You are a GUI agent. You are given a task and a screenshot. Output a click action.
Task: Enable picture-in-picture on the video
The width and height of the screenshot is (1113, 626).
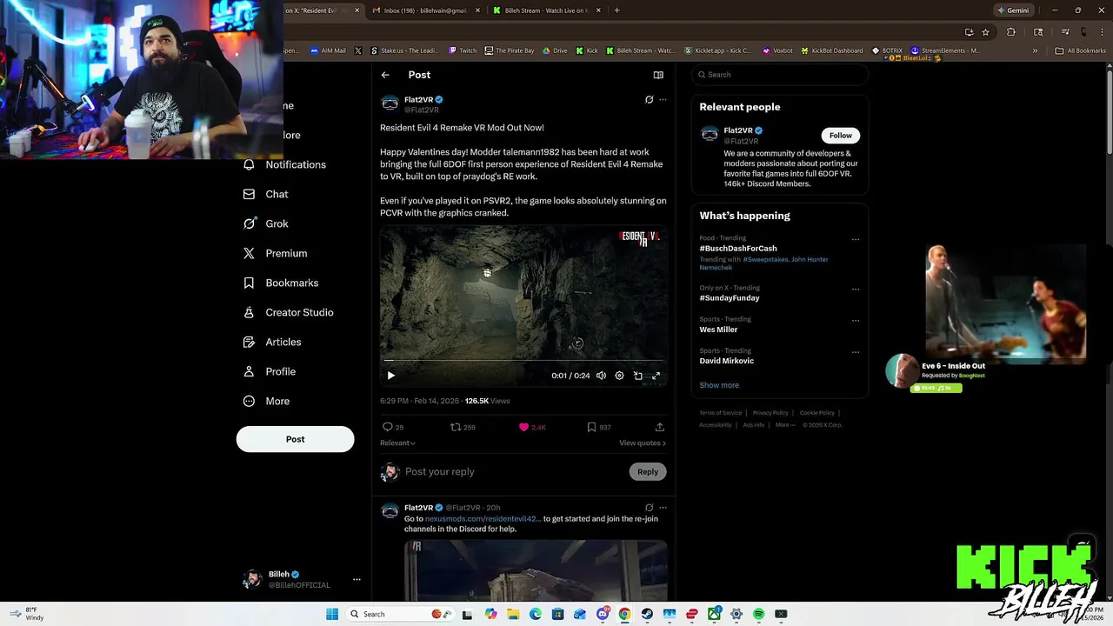coord(637,376)
